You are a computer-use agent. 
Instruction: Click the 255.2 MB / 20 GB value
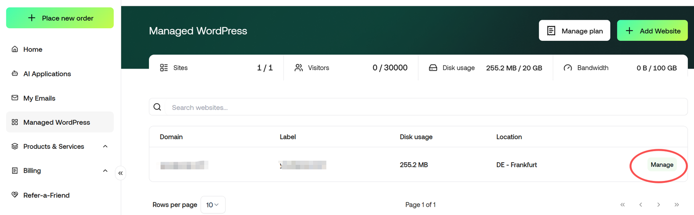(514, 68)
